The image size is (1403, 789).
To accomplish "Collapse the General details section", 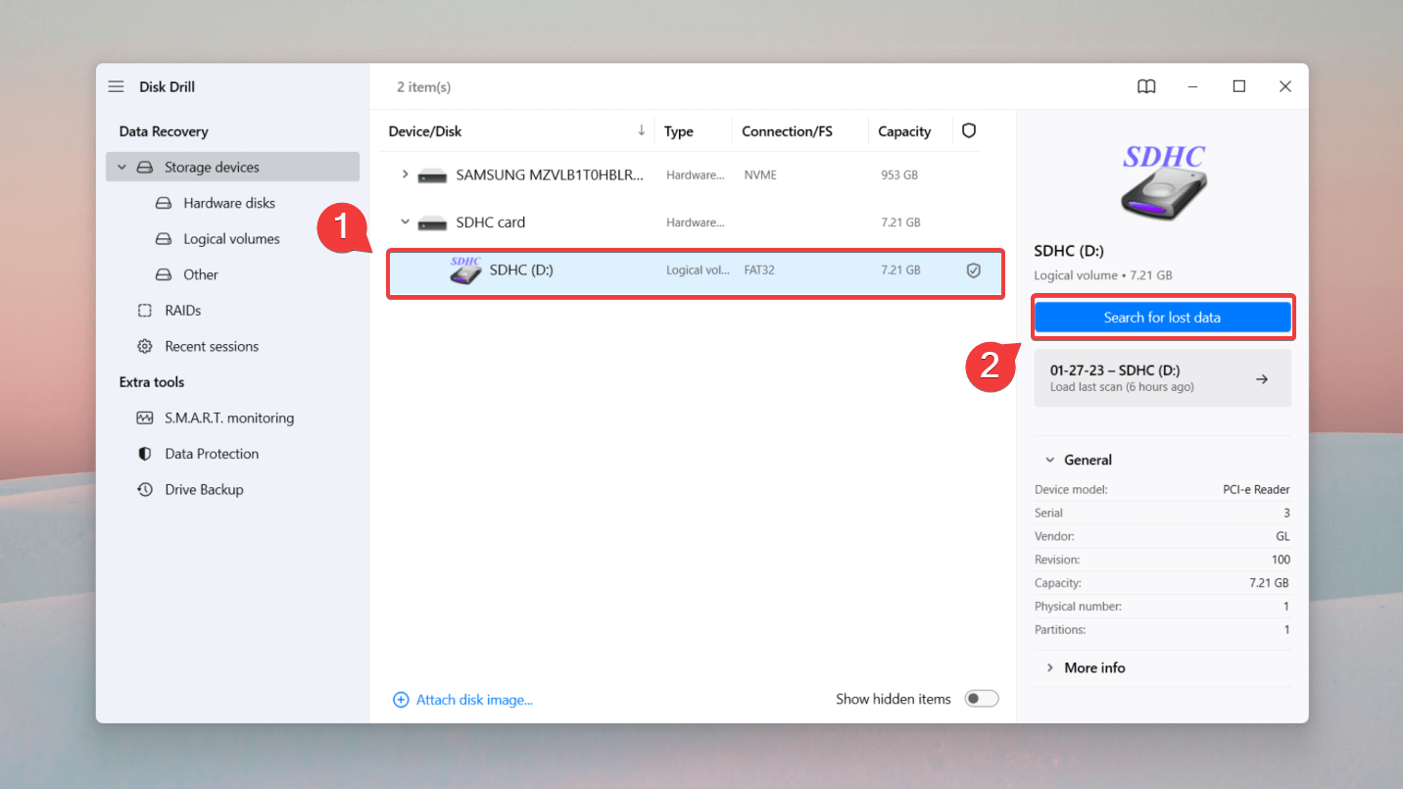I will 1049,460.
